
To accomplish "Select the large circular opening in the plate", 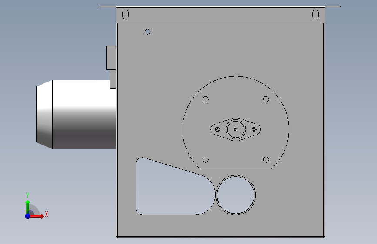I will click(x=236, y=195).
